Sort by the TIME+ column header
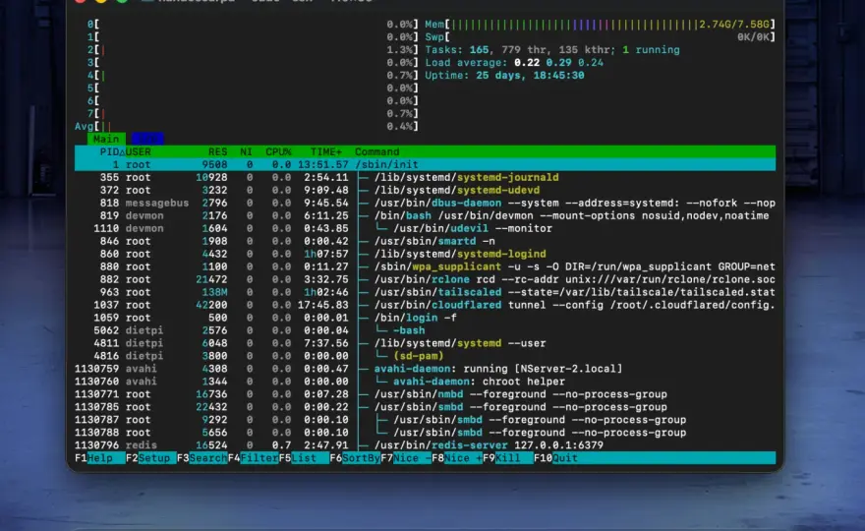 (326, 151)
